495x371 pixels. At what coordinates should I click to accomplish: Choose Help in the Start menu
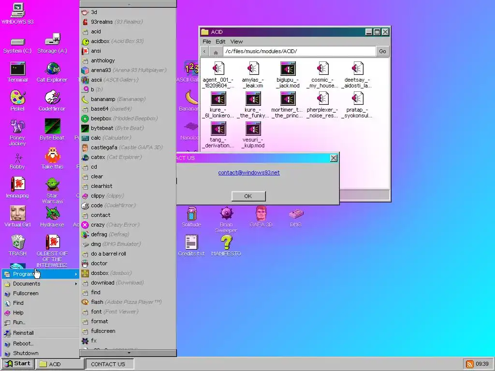point(41,313)
